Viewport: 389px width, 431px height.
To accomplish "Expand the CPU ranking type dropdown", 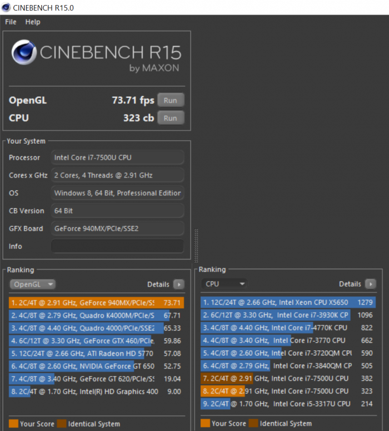I will click(x=224, y=284).
